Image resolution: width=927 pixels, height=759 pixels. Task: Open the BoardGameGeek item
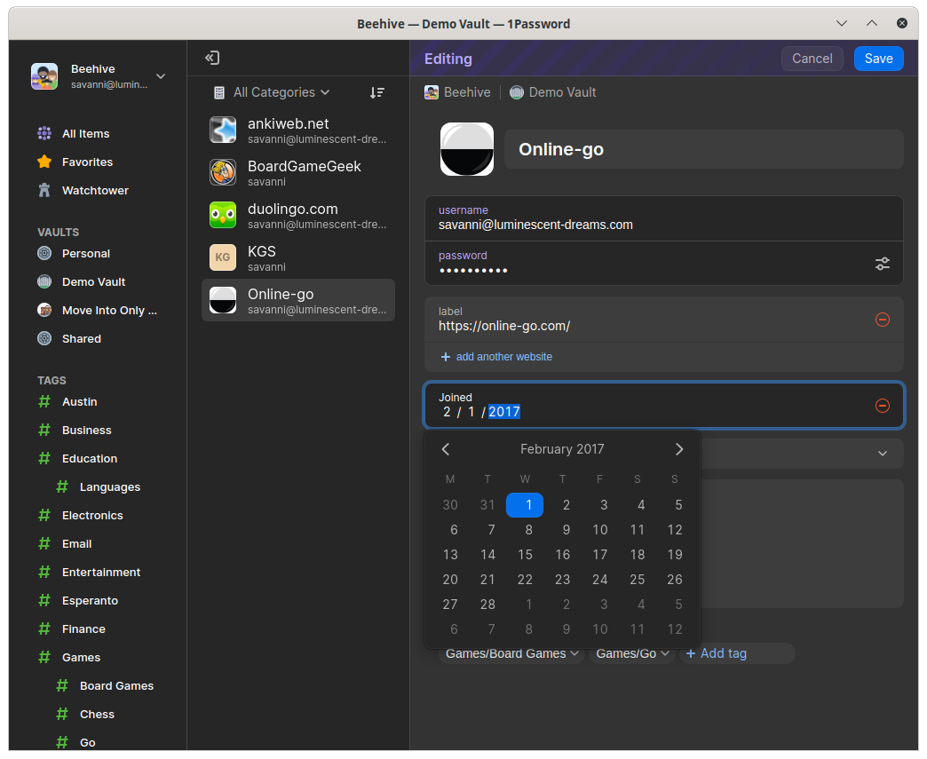(298, 172)
